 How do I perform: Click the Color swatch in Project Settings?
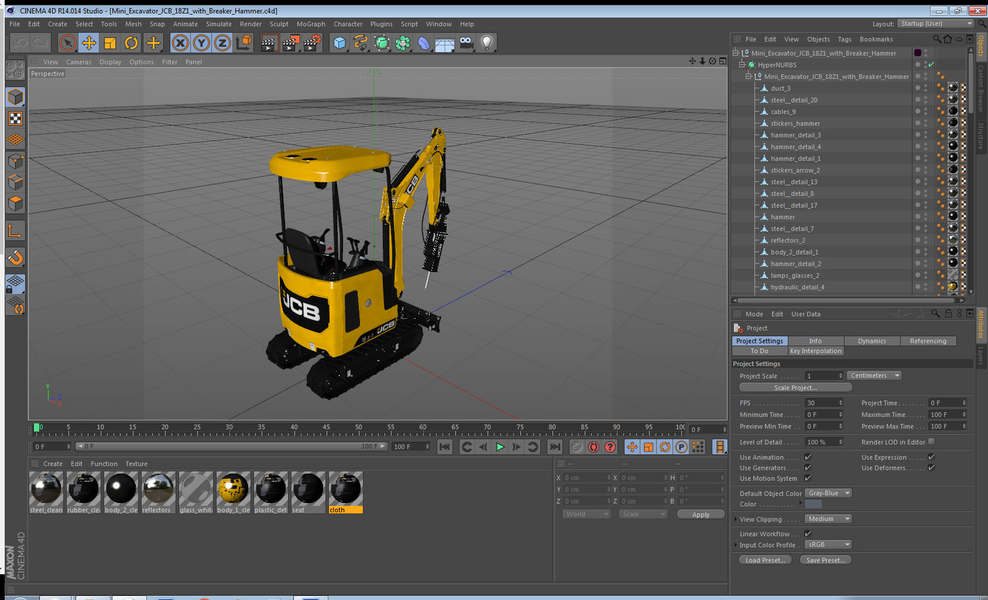tap(813, 504)
